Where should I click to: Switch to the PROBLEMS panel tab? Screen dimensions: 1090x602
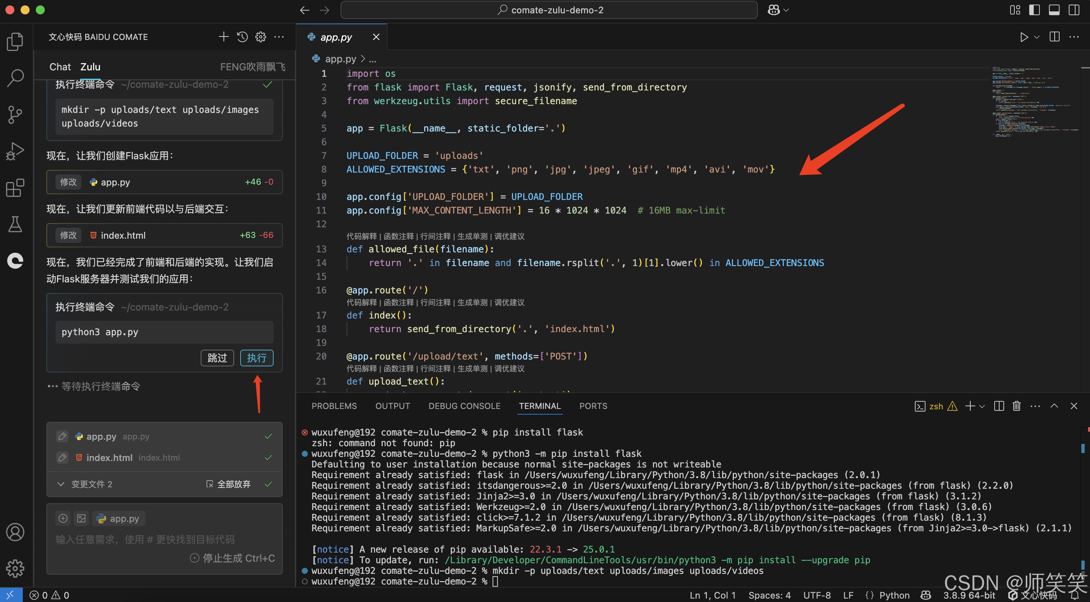334,406
